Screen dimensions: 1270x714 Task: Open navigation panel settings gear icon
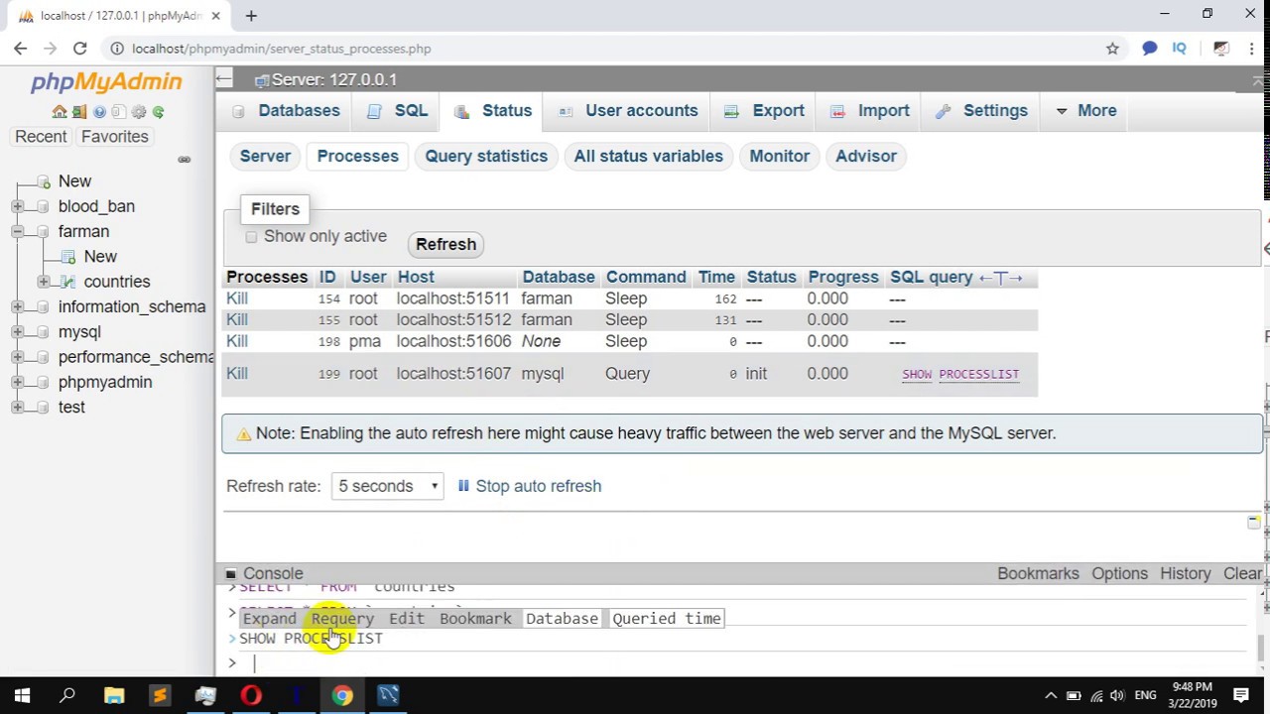pos(139,112)
